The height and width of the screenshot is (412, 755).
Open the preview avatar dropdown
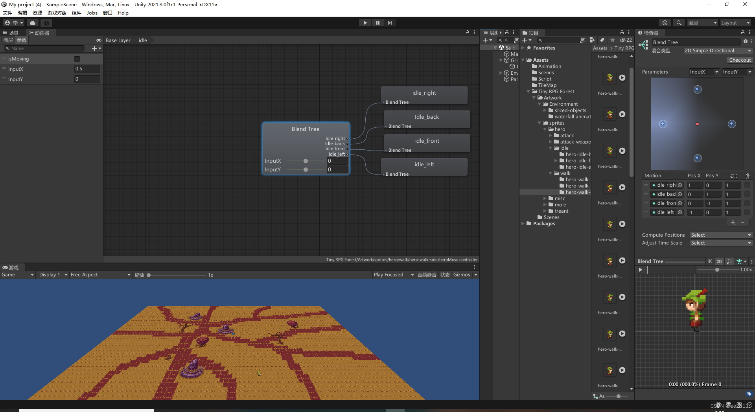pos(741,261)
